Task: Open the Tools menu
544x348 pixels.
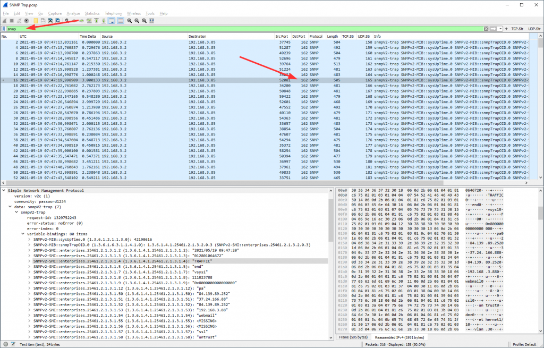Action: [x=150, y=13]
